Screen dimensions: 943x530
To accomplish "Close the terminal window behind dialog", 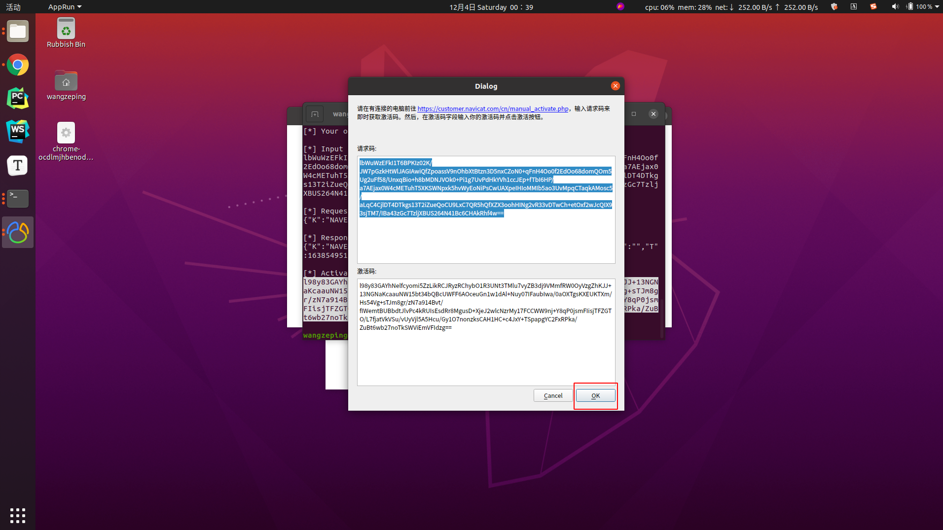I will (x=653, y=114).
